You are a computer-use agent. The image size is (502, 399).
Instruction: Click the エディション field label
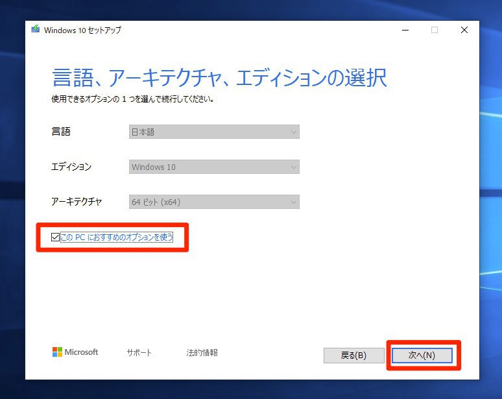click(71, 167)
